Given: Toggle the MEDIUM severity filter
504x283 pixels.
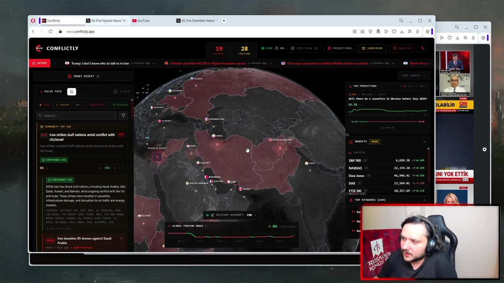Looking at the screenshot, I should point(63,105).
